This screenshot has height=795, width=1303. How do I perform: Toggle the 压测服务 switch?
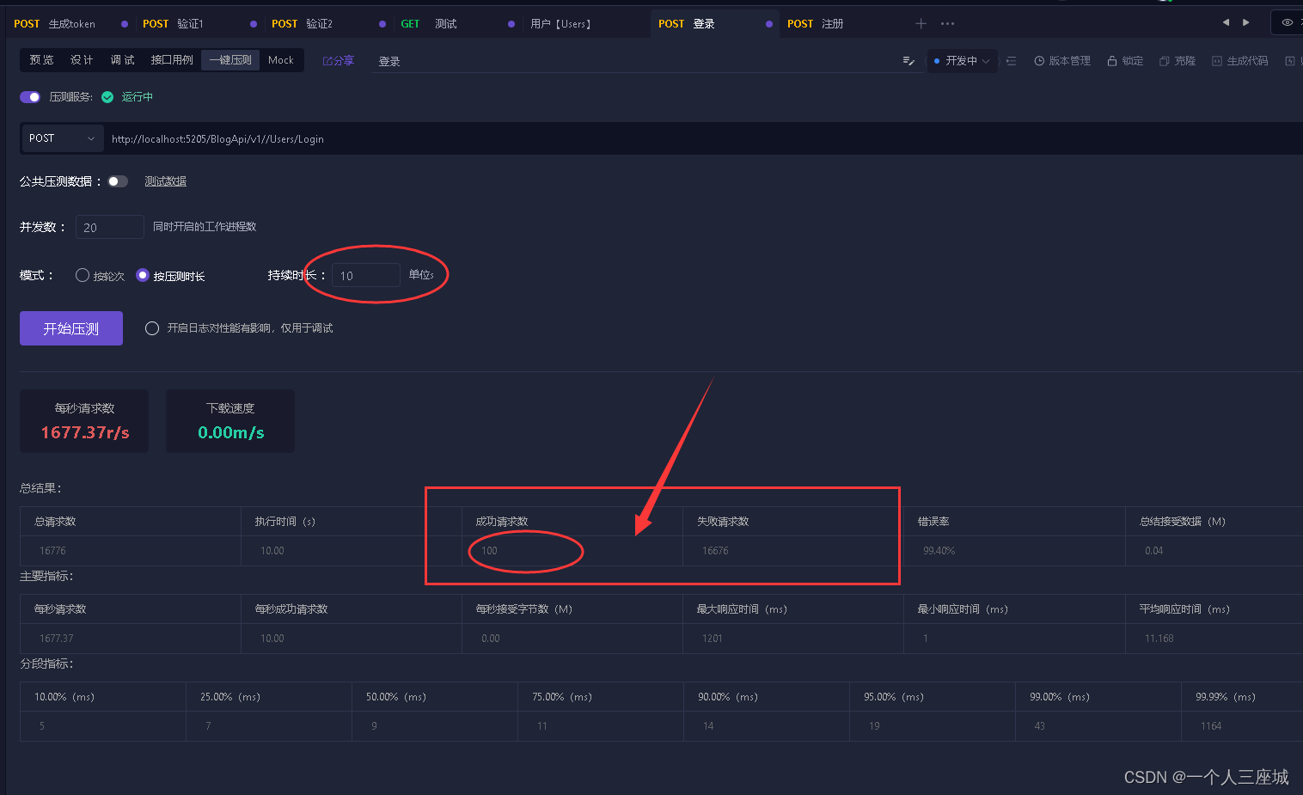tap(30, 97)
